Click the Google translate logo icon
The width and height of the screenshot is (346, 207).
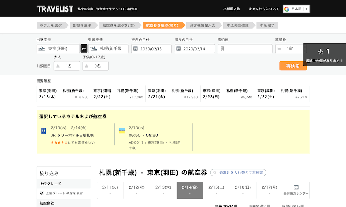pyautogui.click(x=287, y=9)
